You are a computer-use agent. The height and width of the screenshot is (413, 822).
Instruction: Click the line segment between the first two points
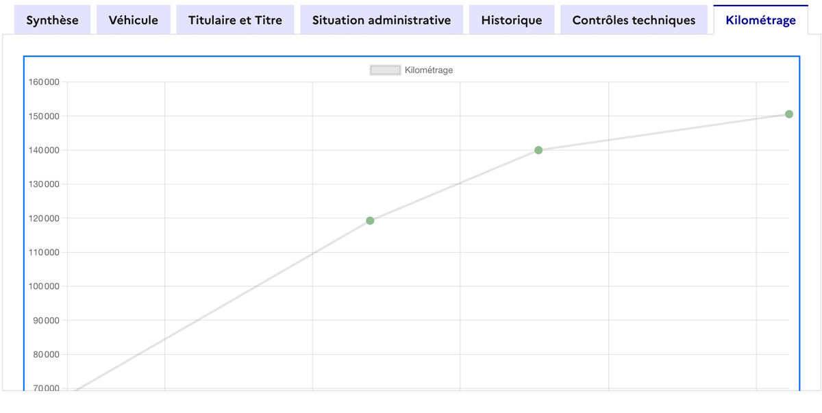(x=454, y=186)
